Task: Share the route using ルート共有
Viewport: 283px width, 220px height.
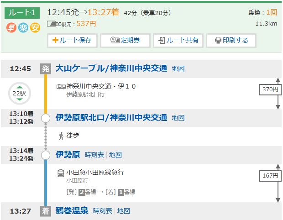Action: [x=178, y=40]
